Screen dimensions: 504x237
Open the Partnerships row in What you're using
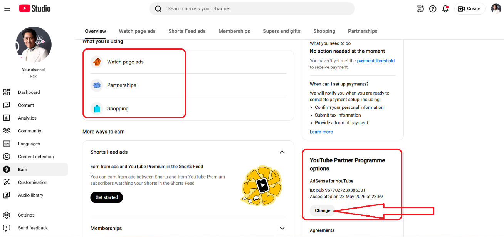tap(188, 85)
